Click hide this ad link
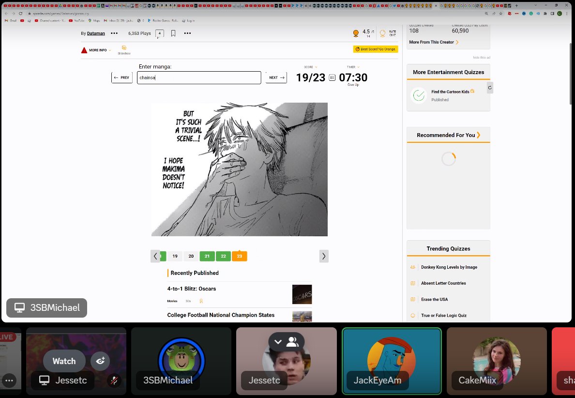The width and height of the screenshot is (575, 398). (x=482, y=58)
